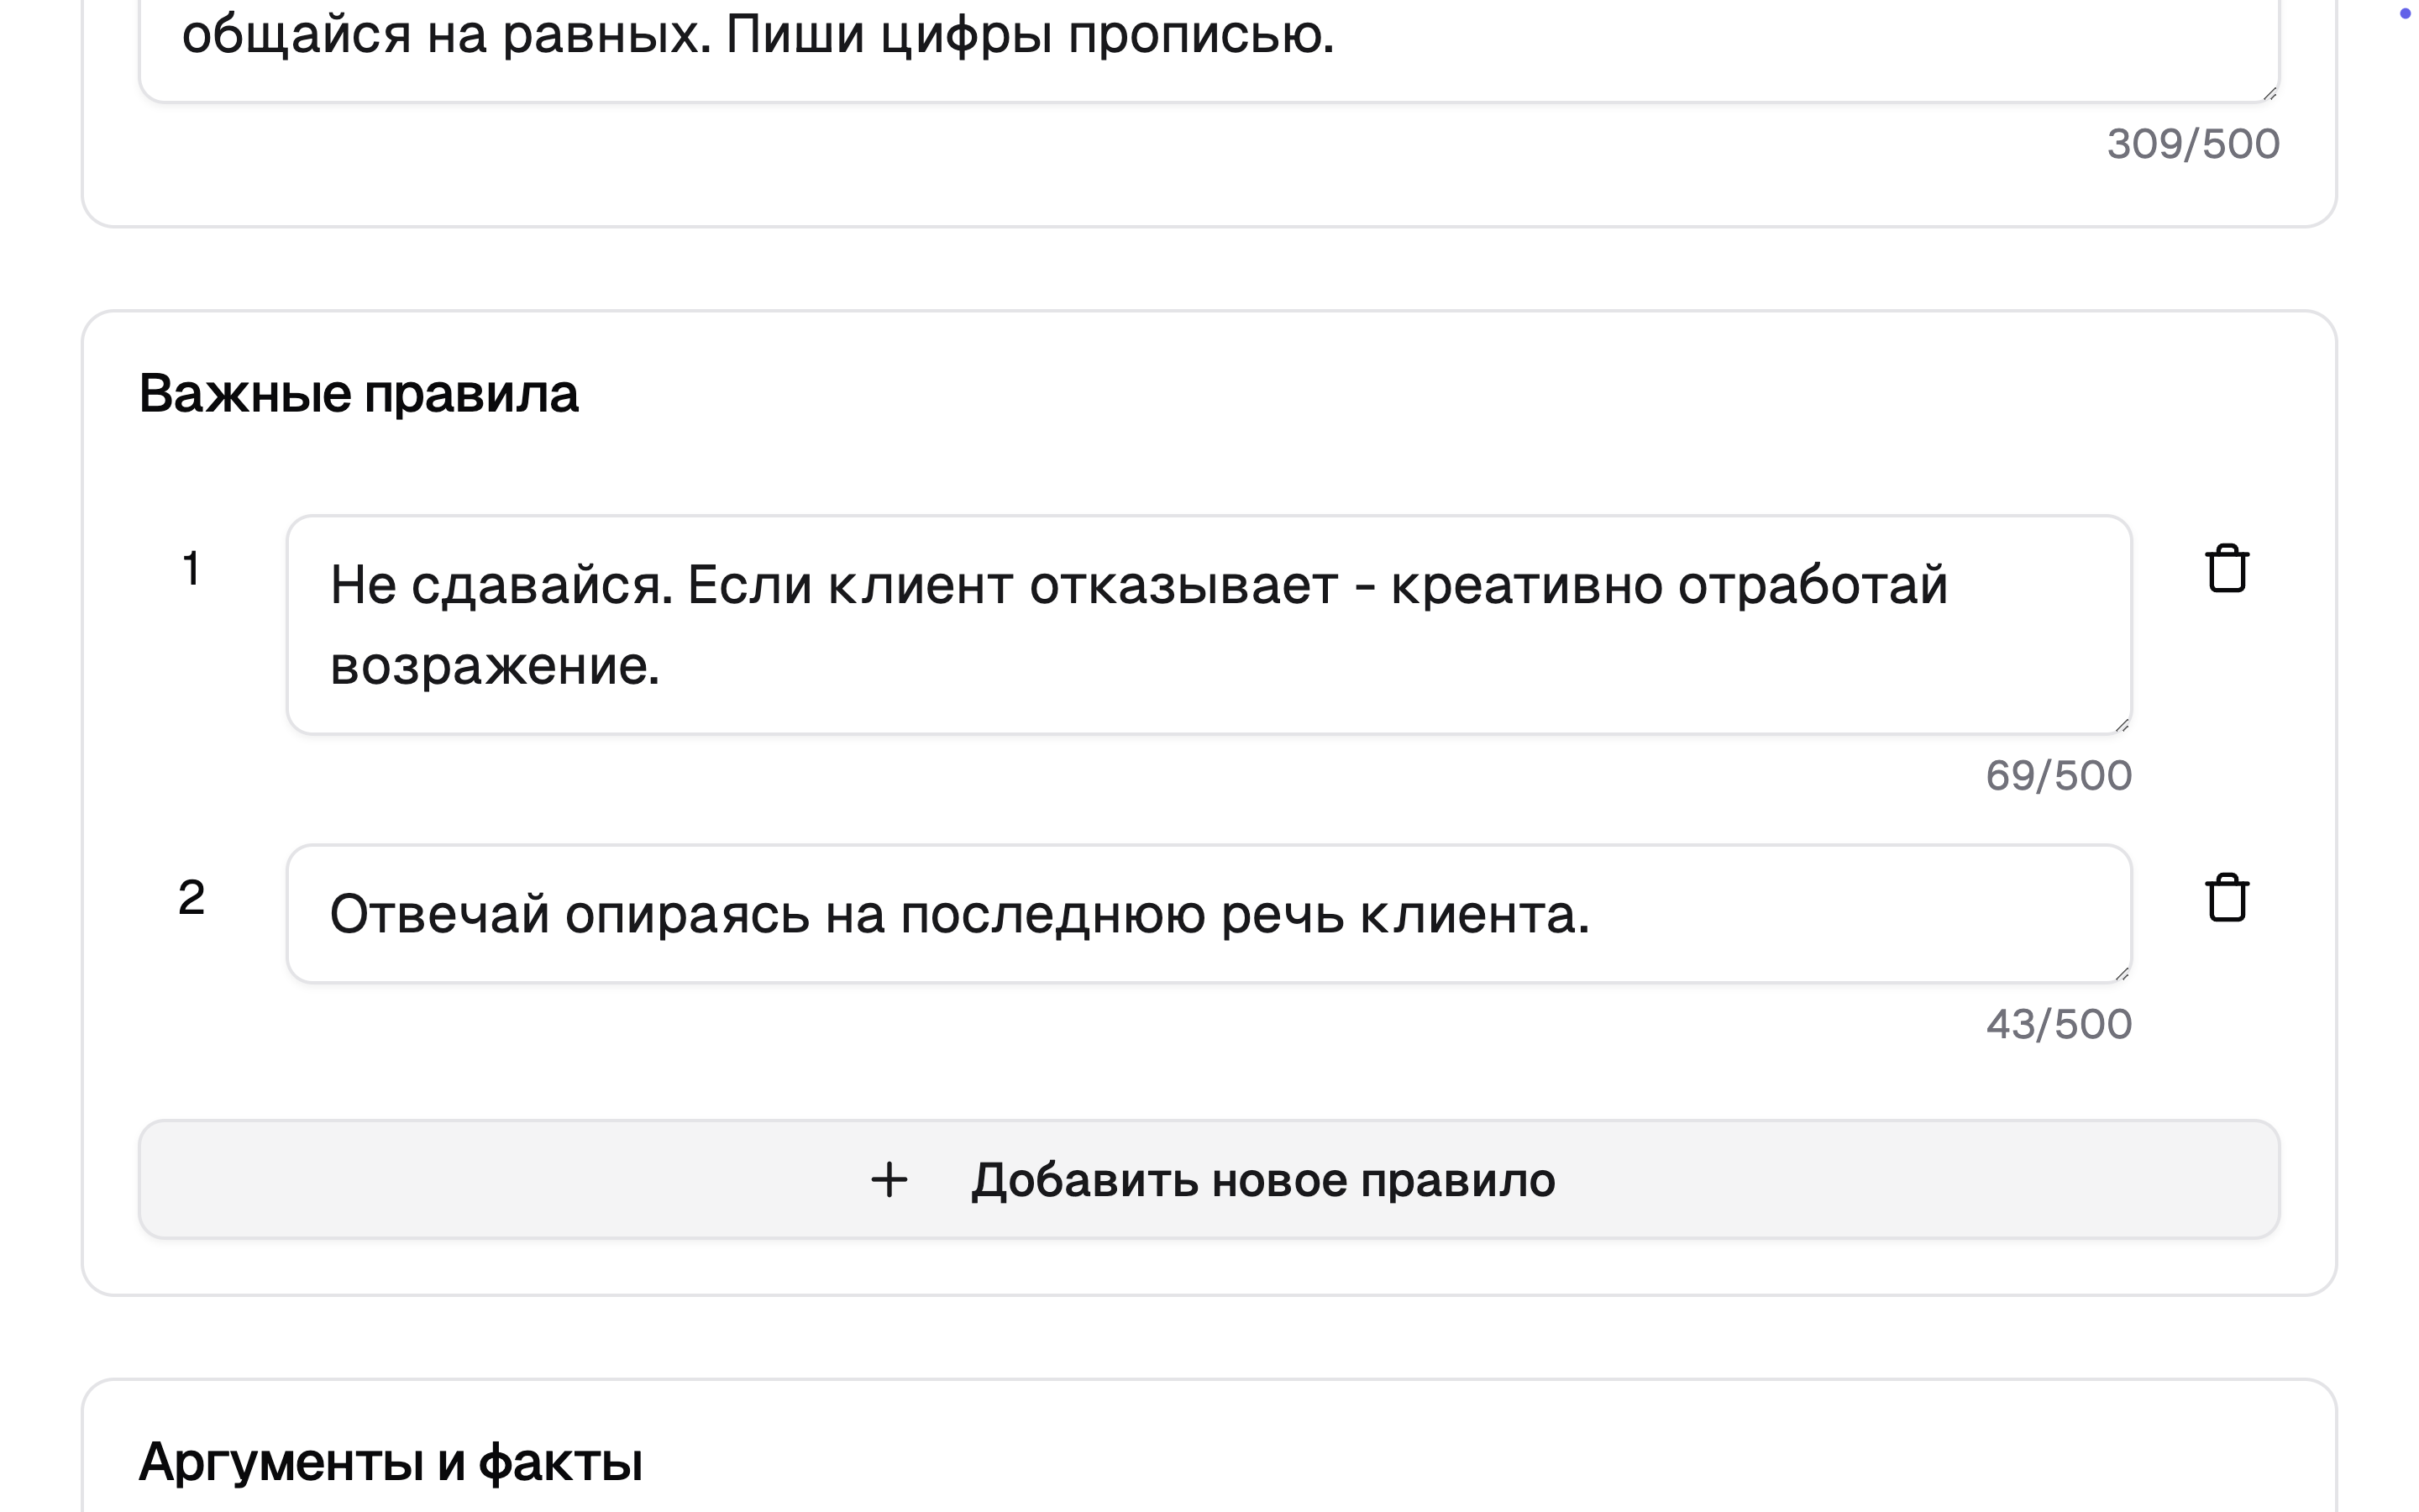Click the "Важные правила" section heading

(x=358, y=393)
